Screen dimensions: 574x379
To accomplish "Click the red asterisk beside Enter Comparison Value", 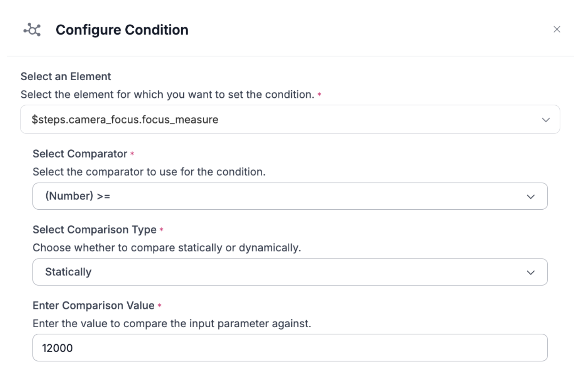I will click(x=159, y=306).
